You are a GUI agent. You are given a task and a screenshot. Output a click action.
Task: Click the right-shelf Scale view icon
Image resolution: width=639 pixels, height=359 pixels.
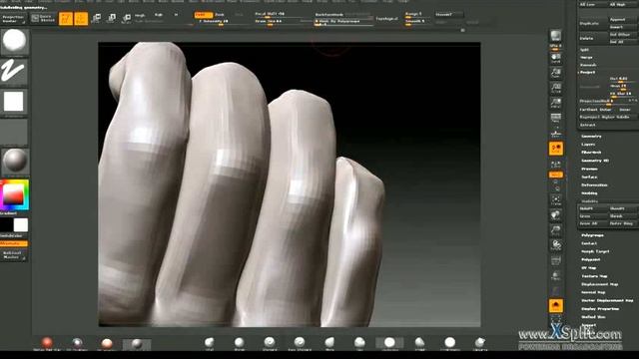point(556,230)
